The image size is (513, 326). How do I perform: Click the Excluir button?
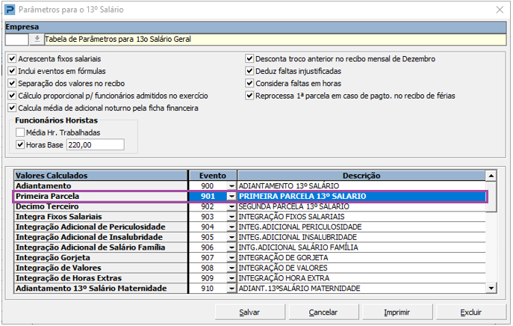470,313
